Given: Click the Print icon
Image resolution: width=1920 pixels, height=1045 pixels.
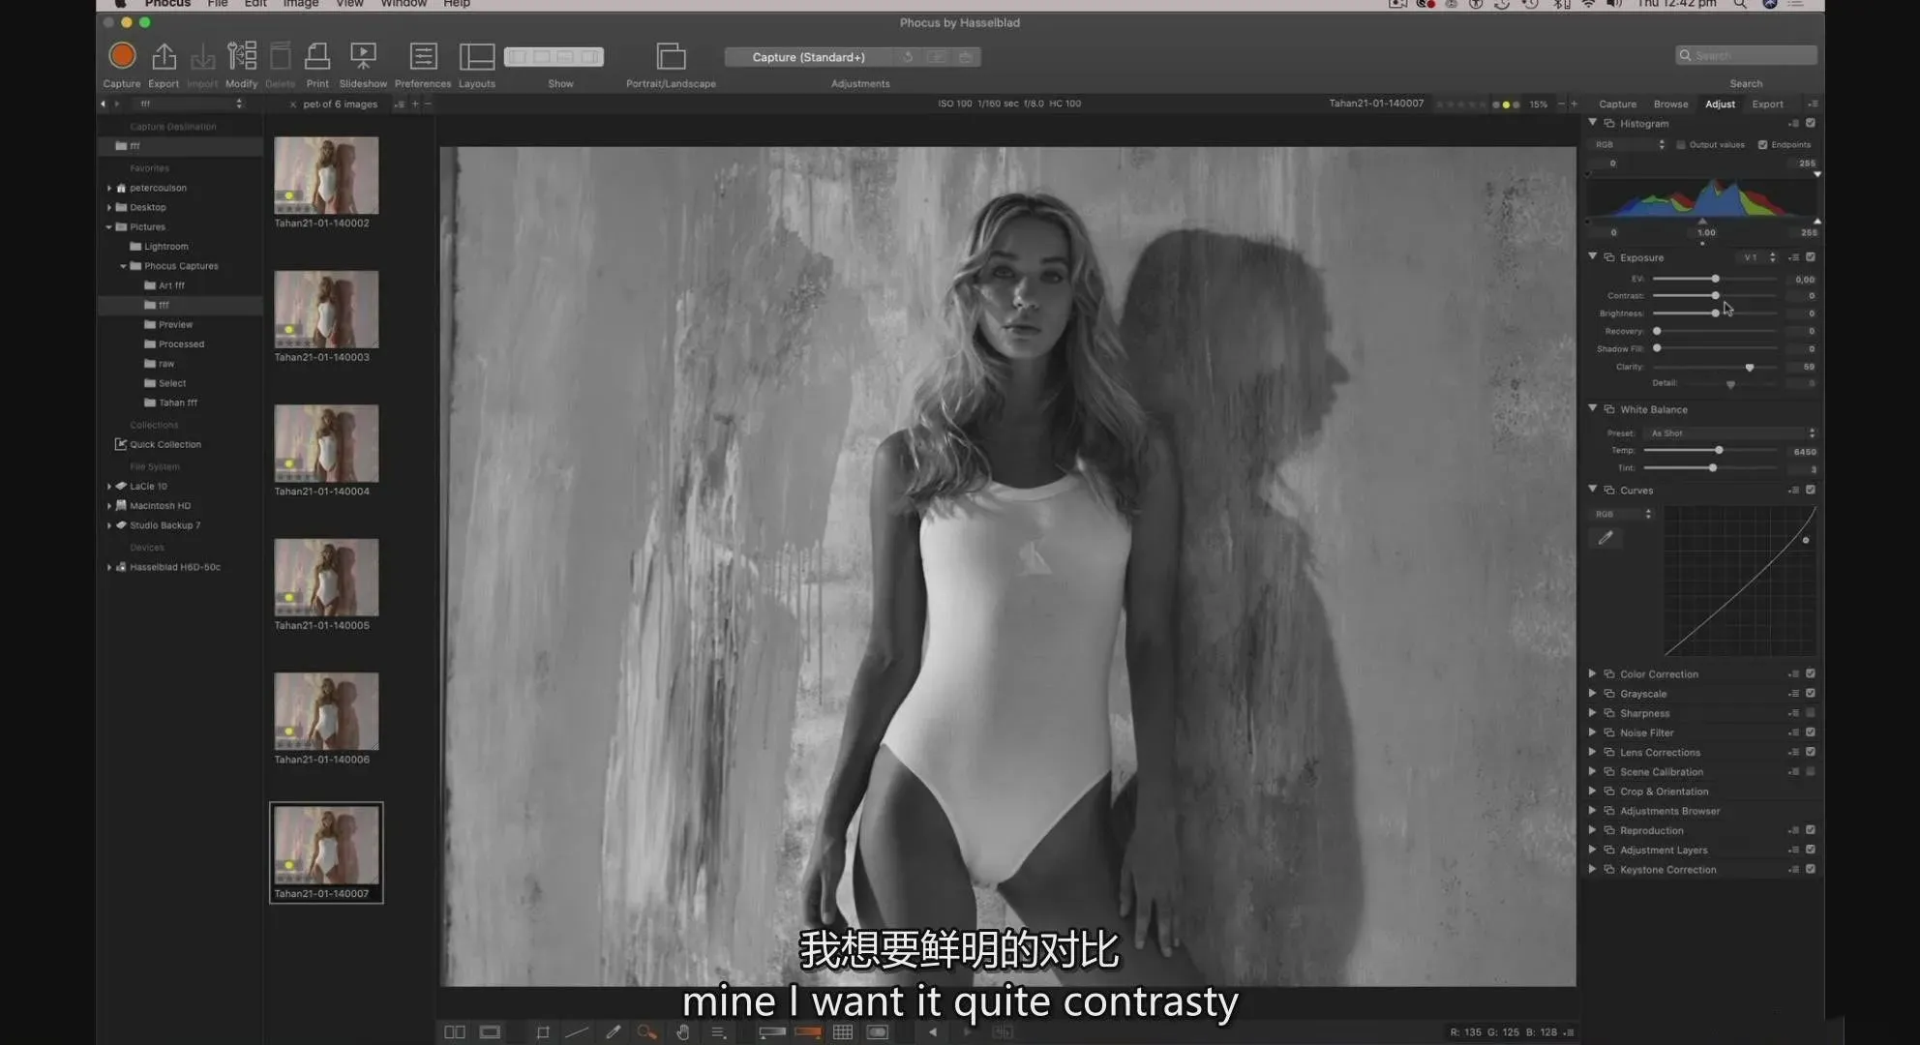Looking at the screenshot, I should pos(317,57).
